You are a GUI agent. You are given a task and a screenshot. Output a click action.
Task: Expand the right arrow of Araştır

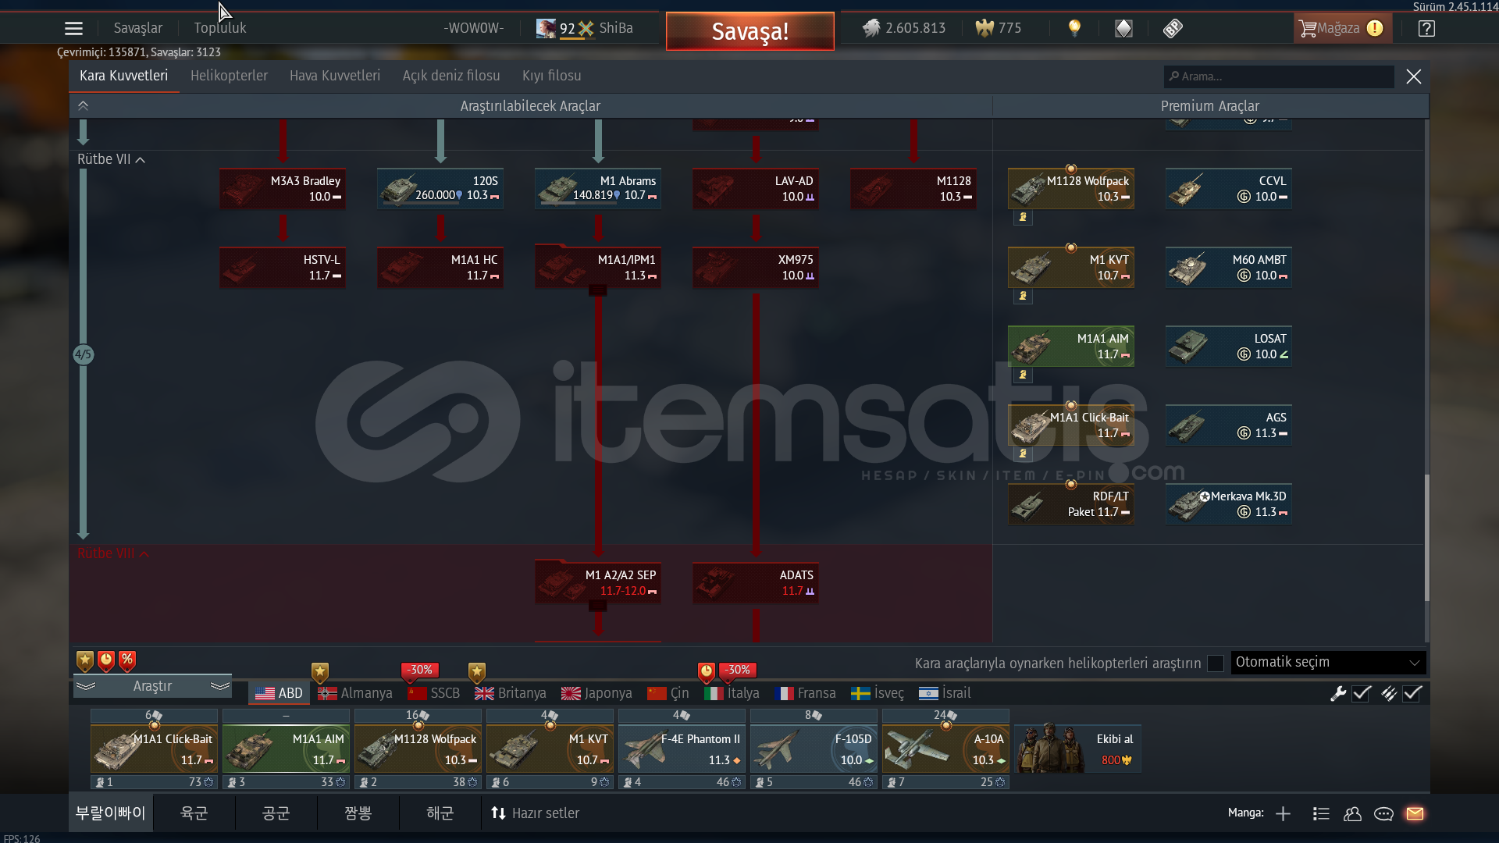220,686
